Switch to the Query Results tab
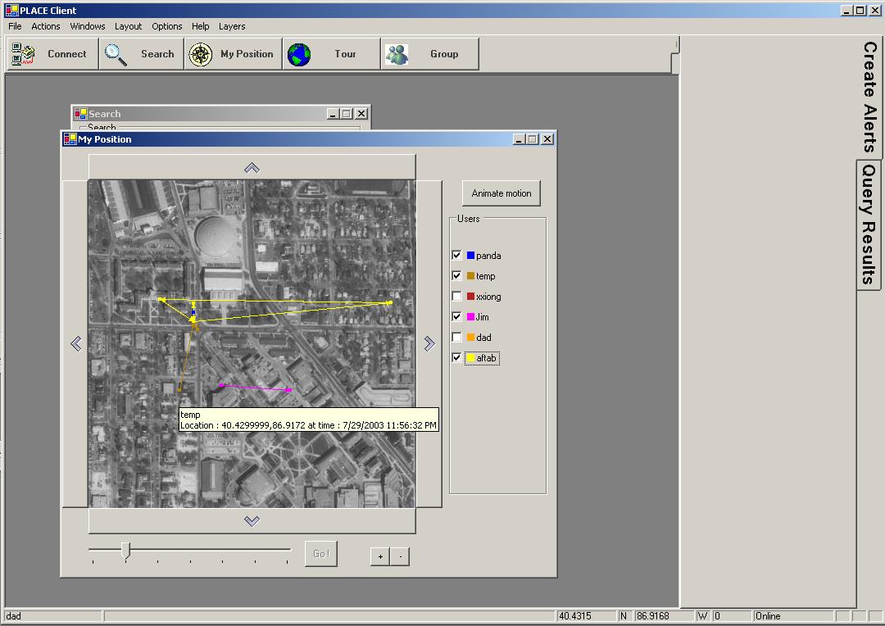This screenshot has height=626, width=885. 869,224
